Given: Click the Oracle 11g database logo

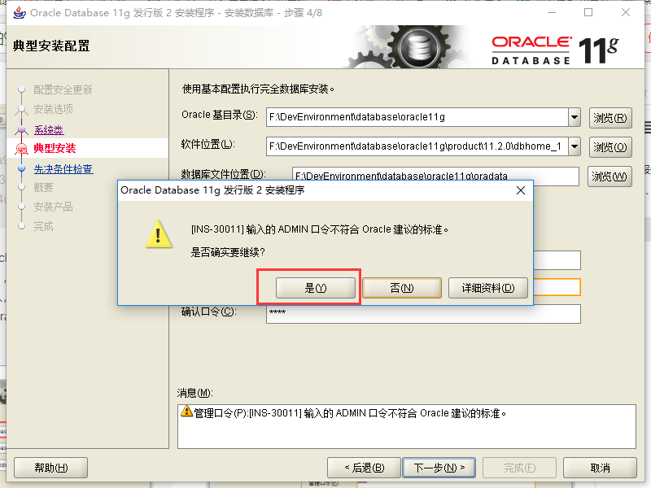Looking at the screenshot, I should (x=555, y=50).
